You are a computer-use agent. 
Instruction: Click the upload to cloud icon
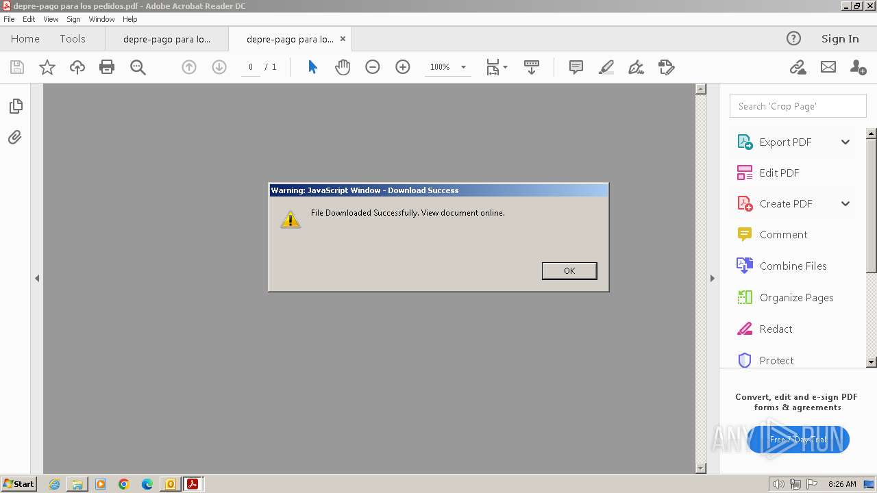click(77, 67)
